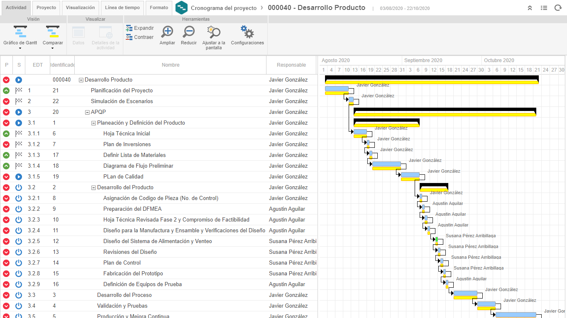The width and height of the screenshot is (567, 318).
Task: Click the Hoja Técnica Inicial blue Gantt bar
Action: [360, 132]
